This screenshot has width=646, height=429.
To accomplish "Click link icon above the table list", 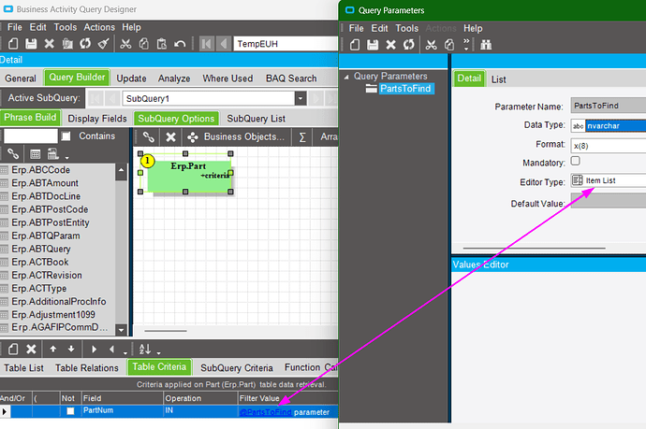I will [x=13, y=154].
